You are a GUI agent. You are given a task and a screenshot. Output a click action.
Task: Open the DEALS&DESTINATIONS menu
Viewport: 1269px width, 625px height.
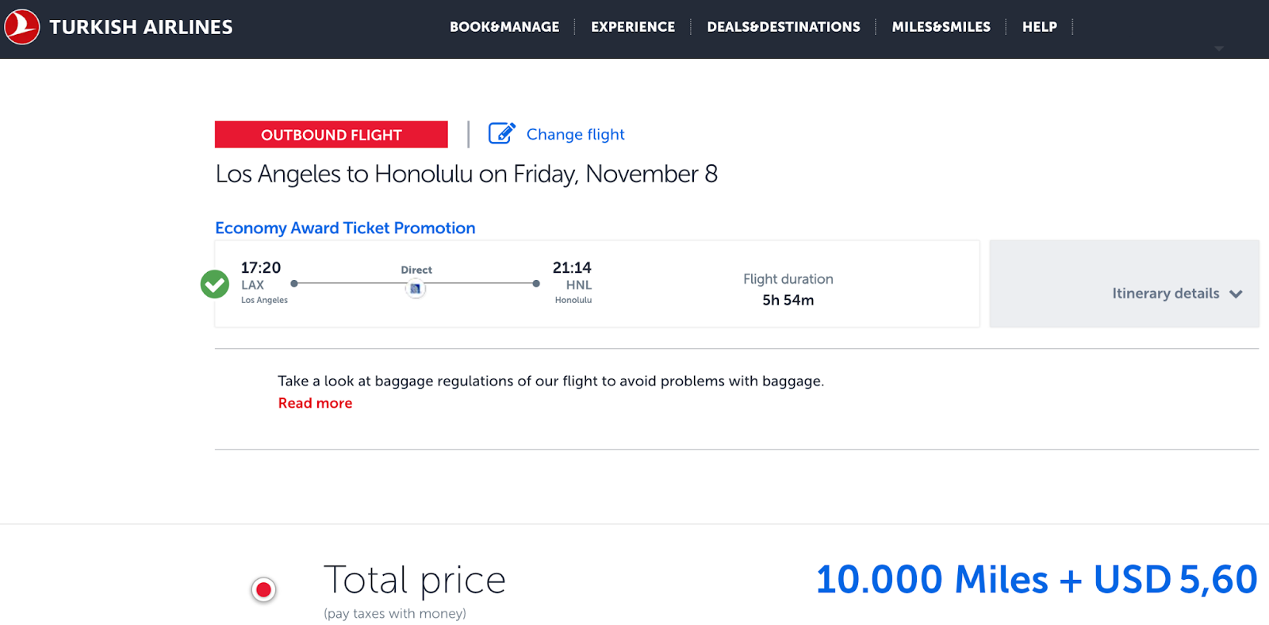(x=784, y=27)
